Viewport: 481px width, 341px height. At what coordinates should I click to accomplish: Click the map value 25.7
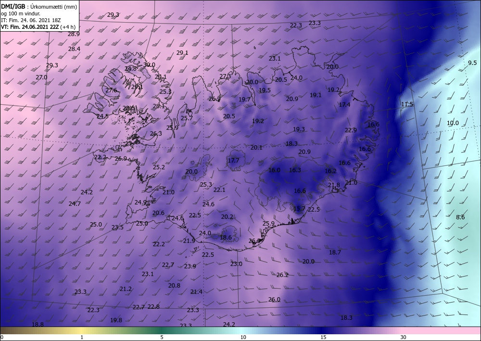(x=187, y=118)
